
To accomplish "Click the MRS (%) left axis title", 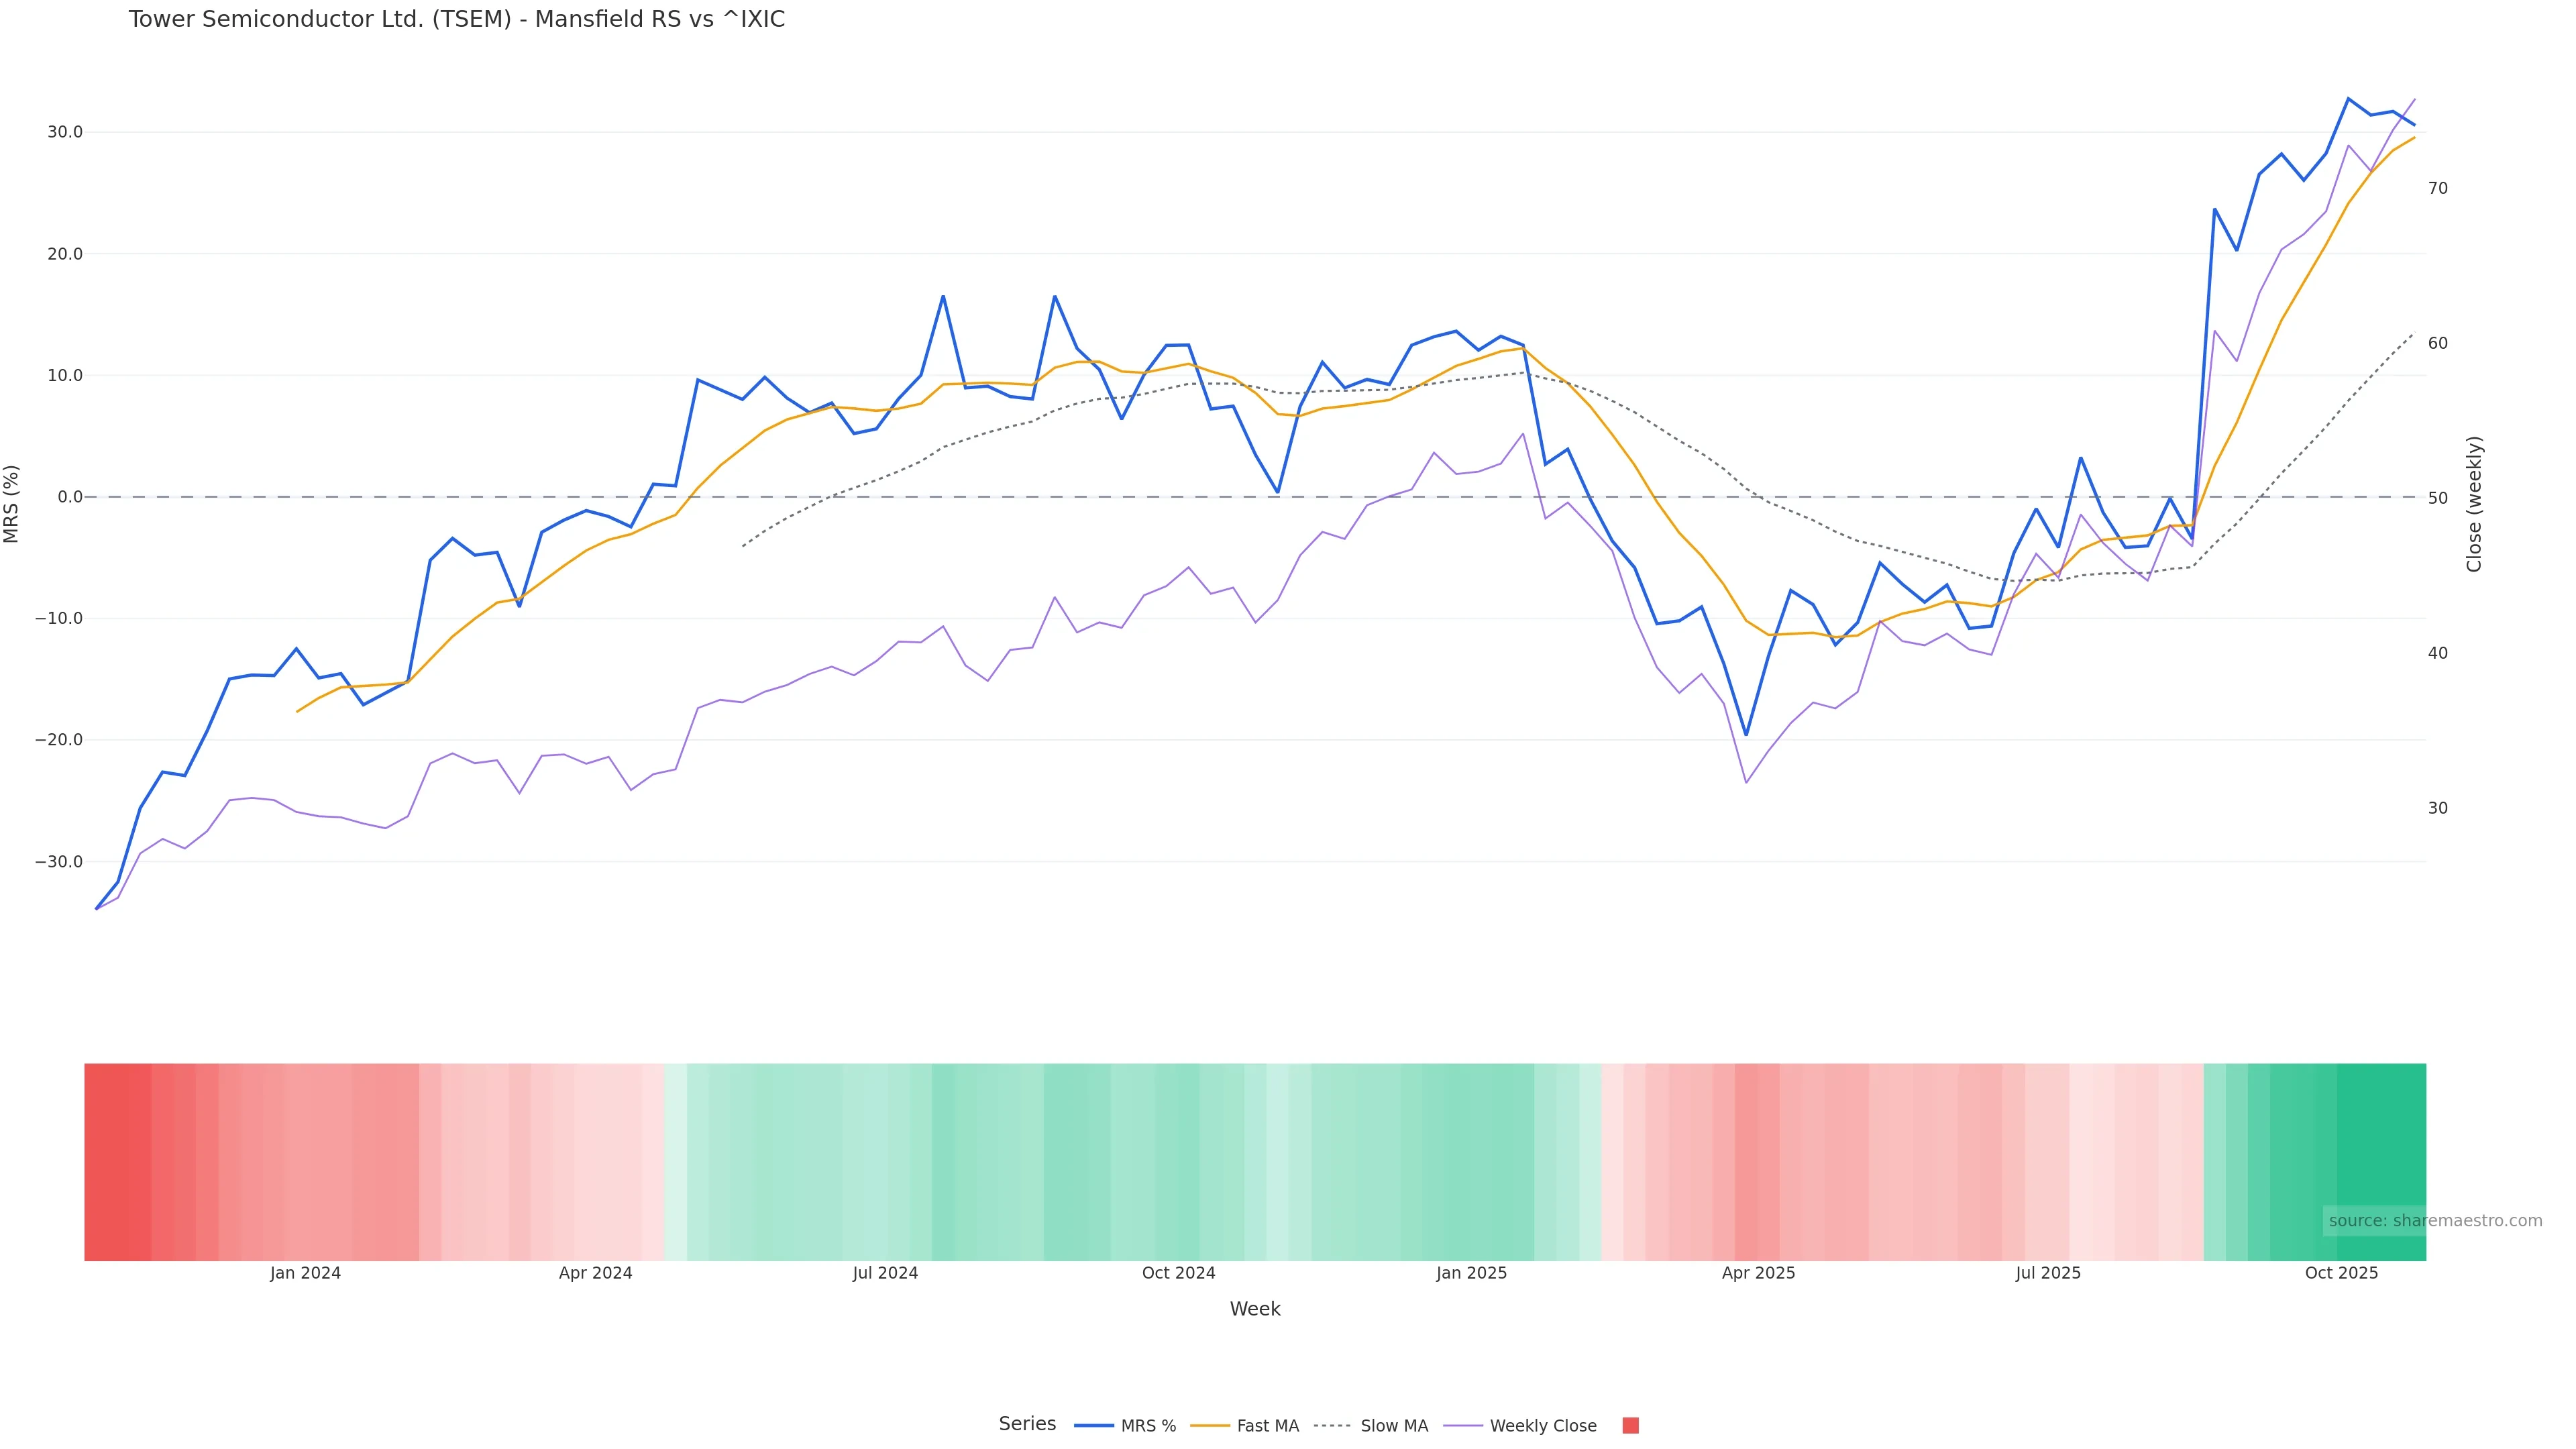I will click(x=12, y=504).
